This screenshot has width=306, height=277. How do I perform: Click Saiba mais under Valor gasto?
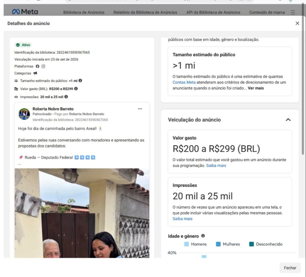[x=216, y=165]
